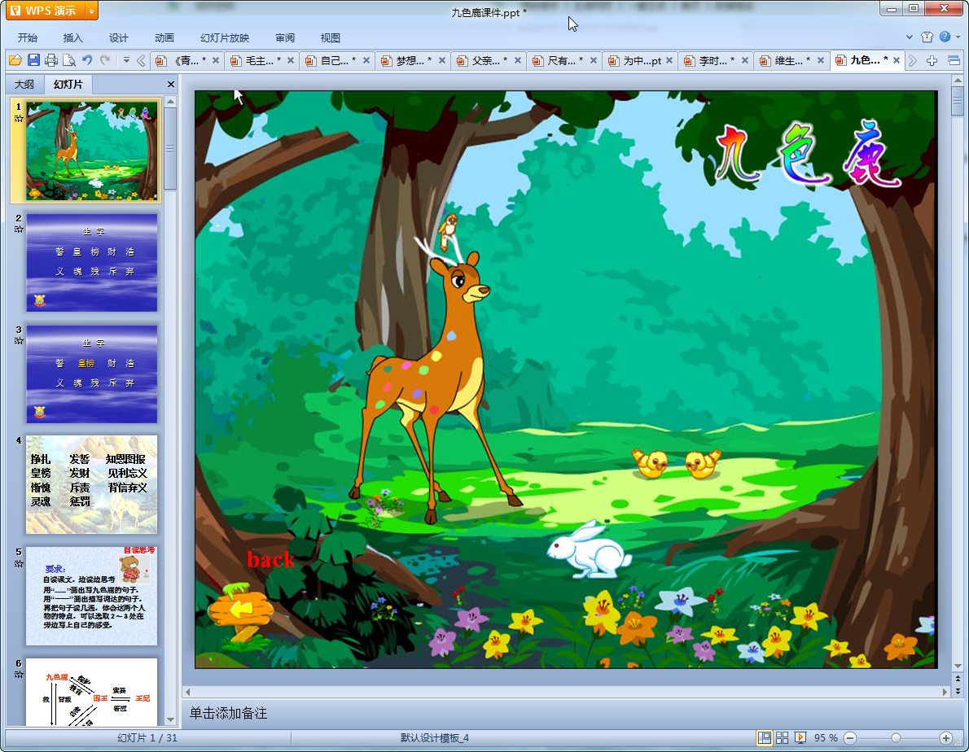Screen dimensions: 969x752
Task: Open the 动画 ribbon tab
Action: [164, 37]
